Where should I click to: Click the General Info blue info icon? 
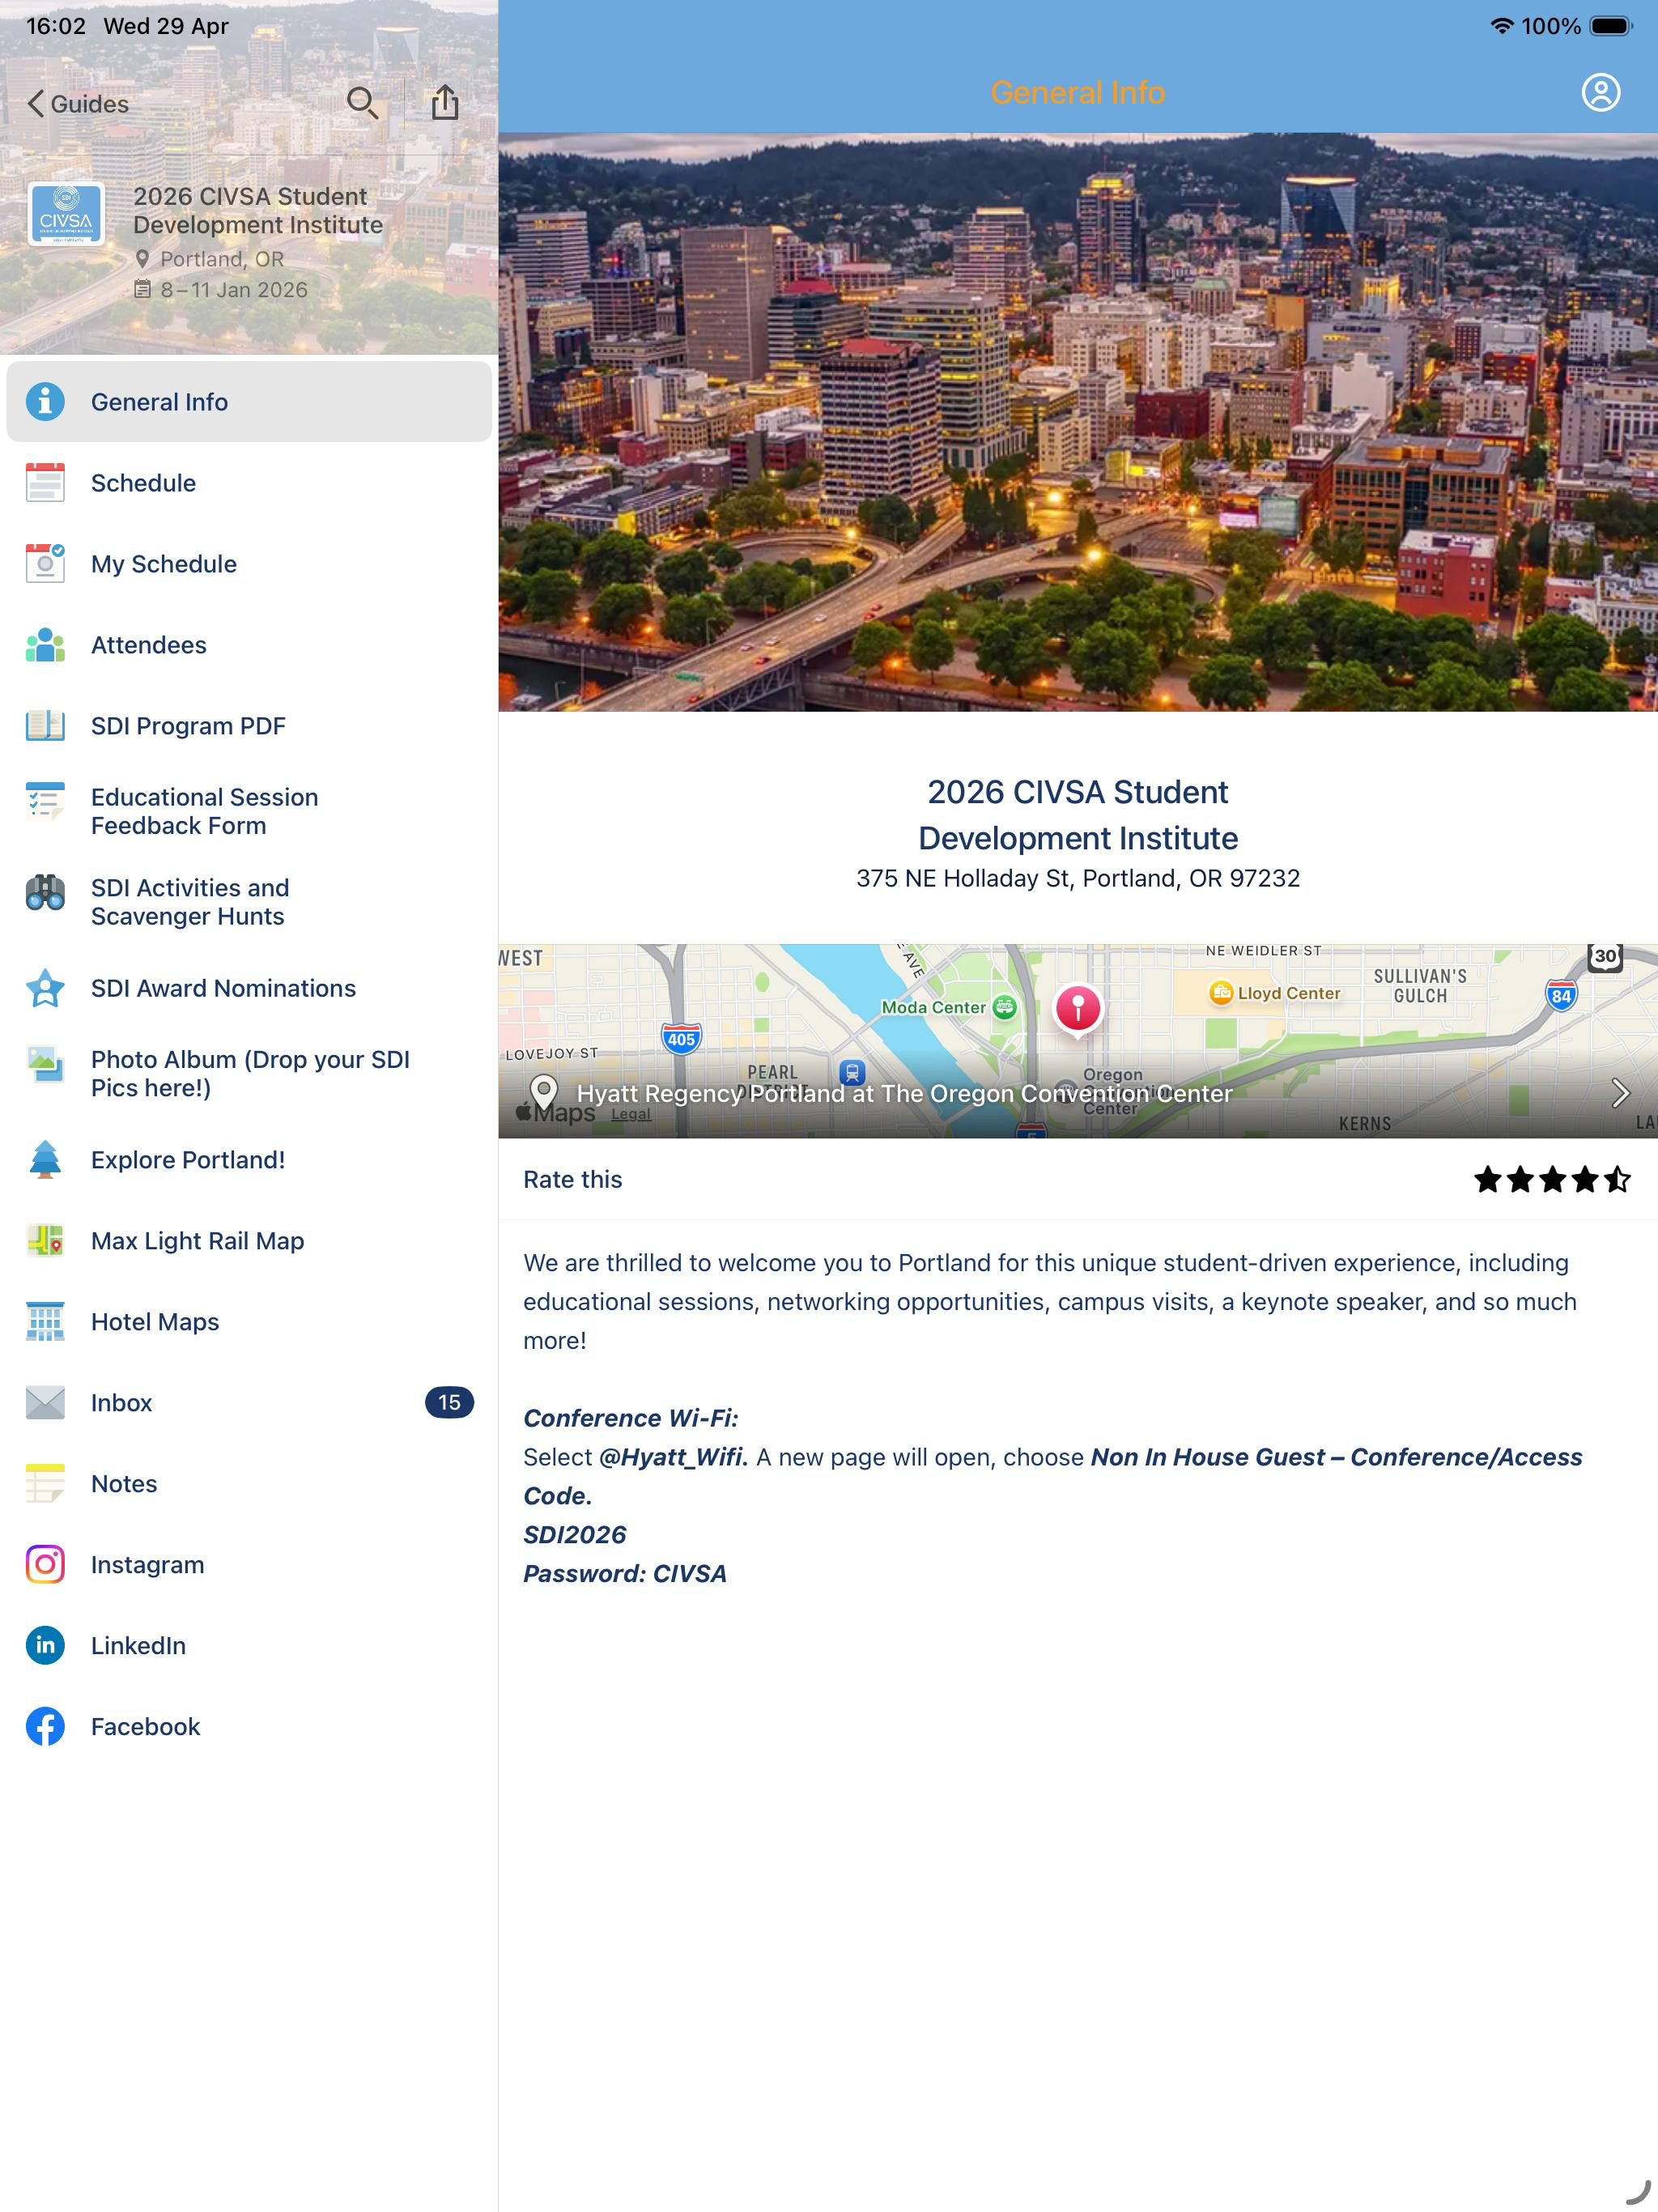(x=45, y=402)
